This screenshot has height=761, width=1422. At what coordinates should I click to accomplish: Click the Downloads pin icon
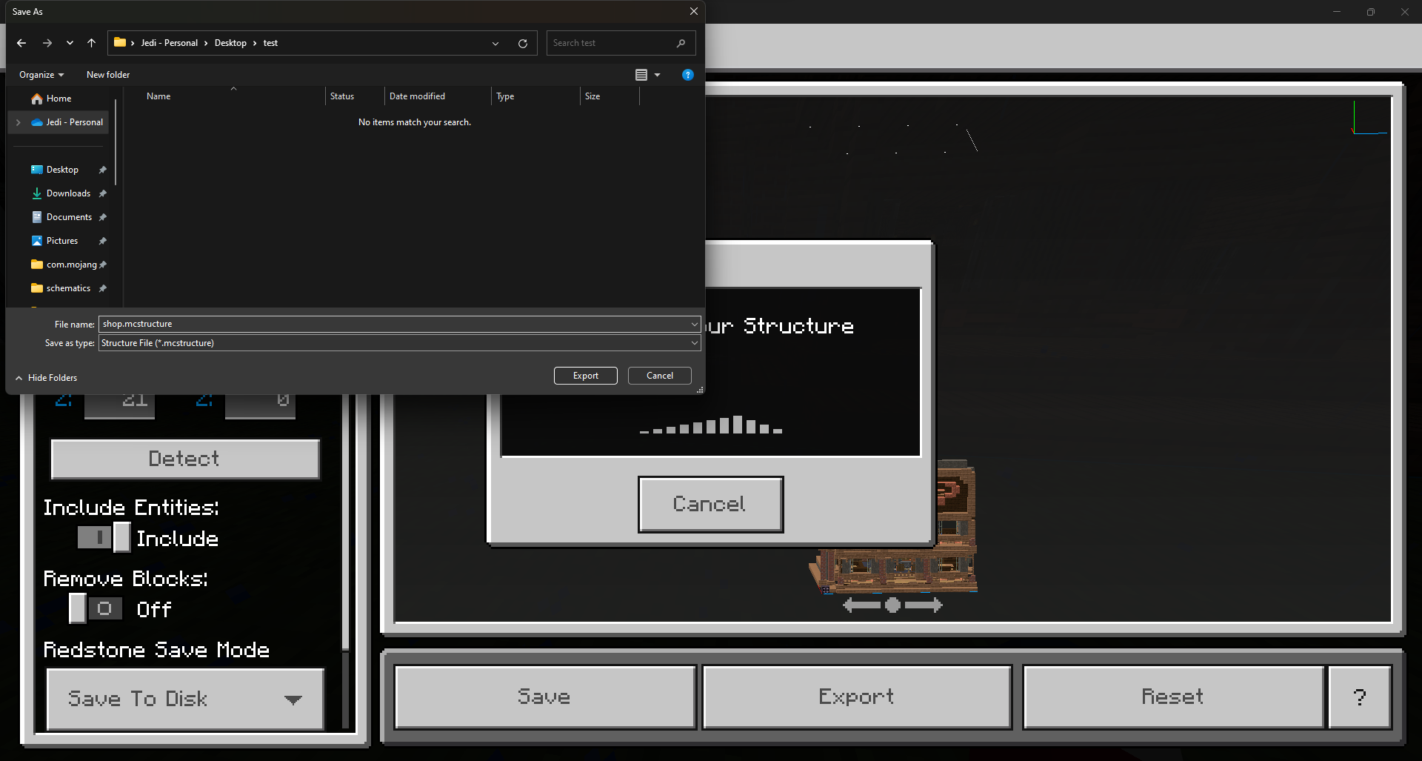103,193
